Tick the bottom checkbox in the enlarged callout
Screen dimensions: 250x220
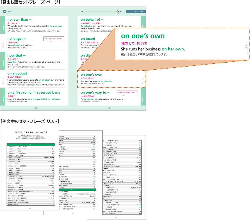[246, 53]
